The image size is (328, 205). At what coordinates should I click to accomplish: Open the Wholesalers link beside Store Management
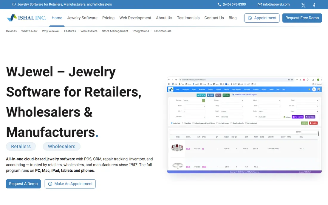pos(89,31)
